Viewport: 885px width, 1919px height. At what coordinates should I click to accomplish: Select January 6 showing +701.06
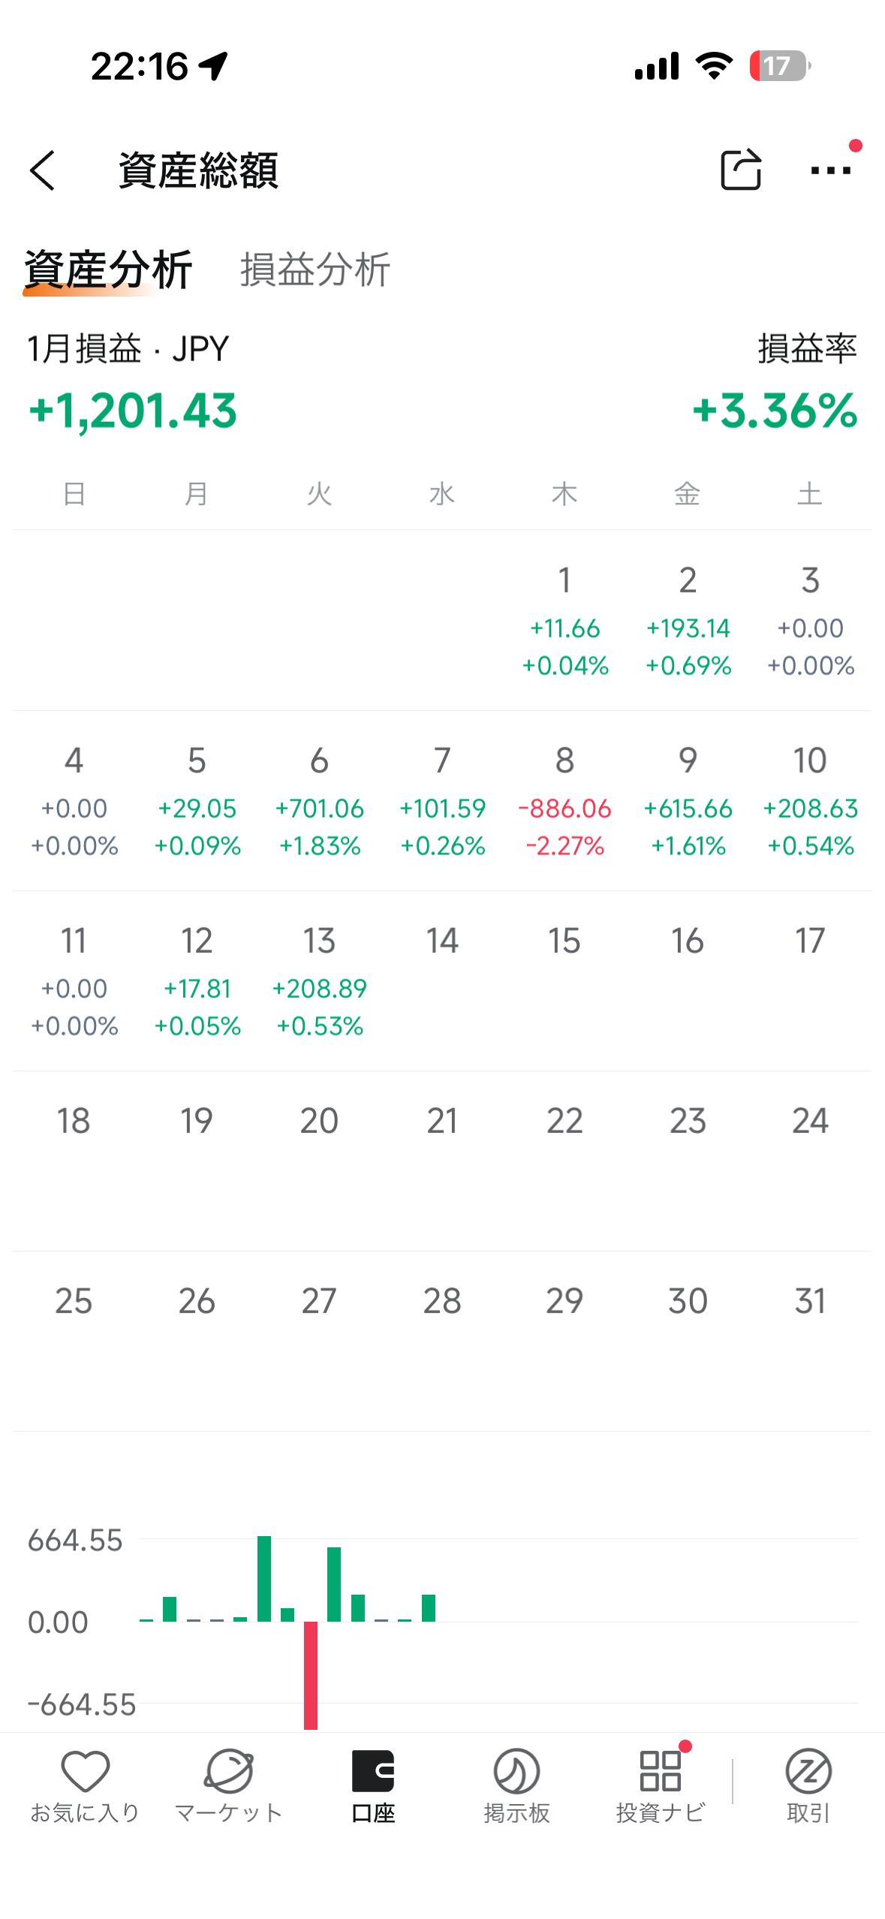[319, 800]
